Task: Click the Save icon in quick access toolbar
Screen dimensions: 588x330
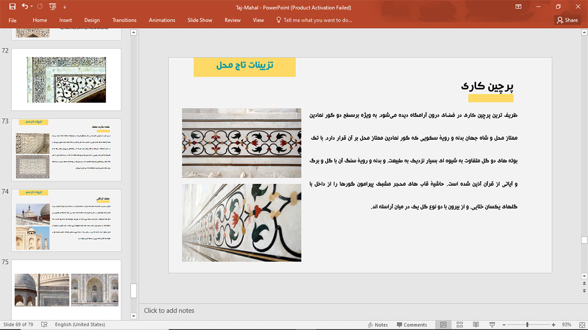Action: coord(12,7)
